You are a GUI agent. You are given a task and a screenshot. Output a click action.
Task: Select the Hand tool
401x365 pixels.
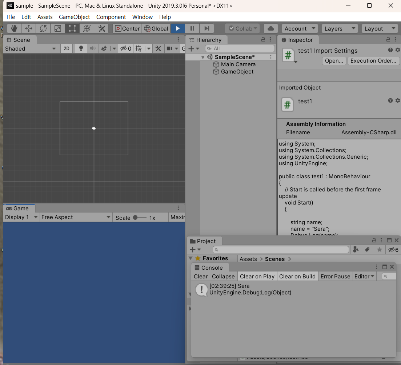[x=14, y=28]
